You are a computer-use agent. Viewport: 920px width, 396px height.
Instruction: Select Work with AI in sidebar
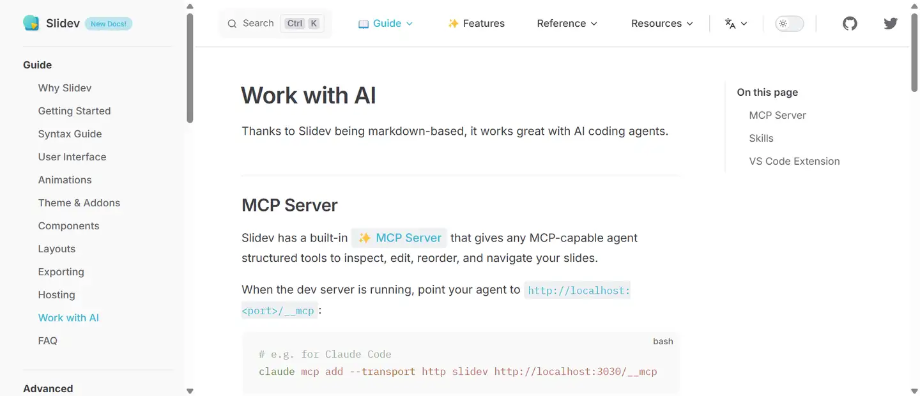tap(68, 318)
